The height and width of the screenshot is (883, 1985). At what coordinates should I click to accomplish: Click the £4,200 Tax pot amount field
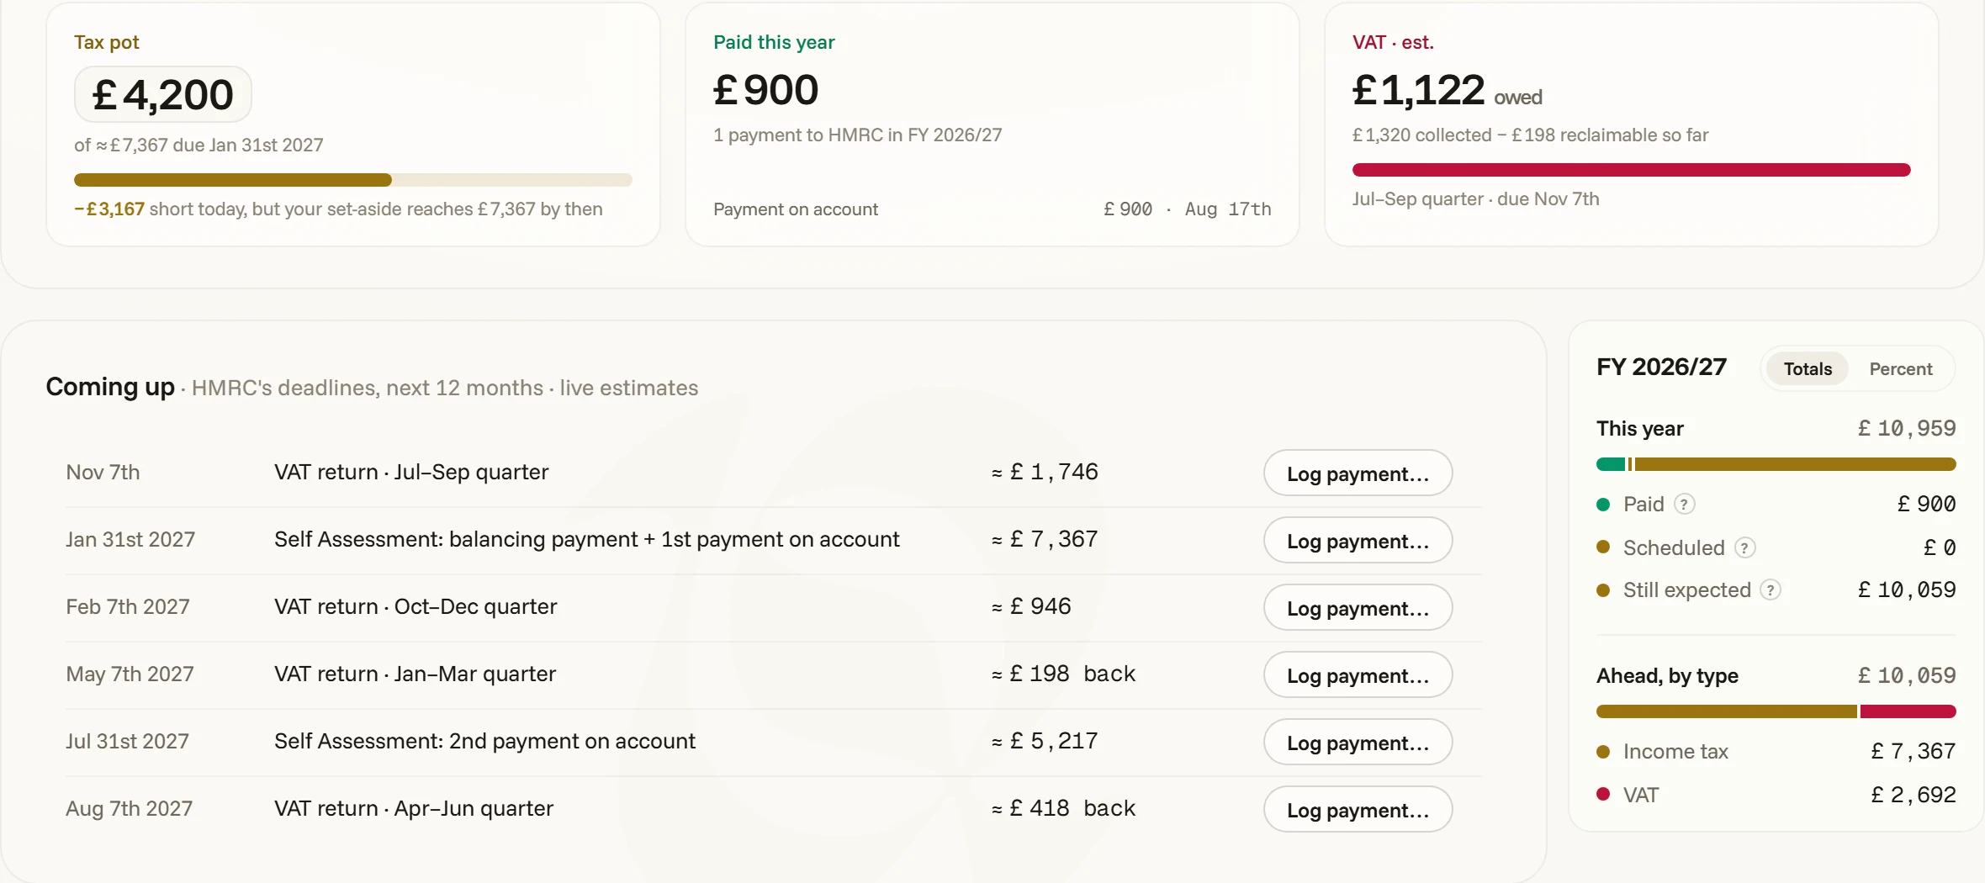tap(163, 94)
